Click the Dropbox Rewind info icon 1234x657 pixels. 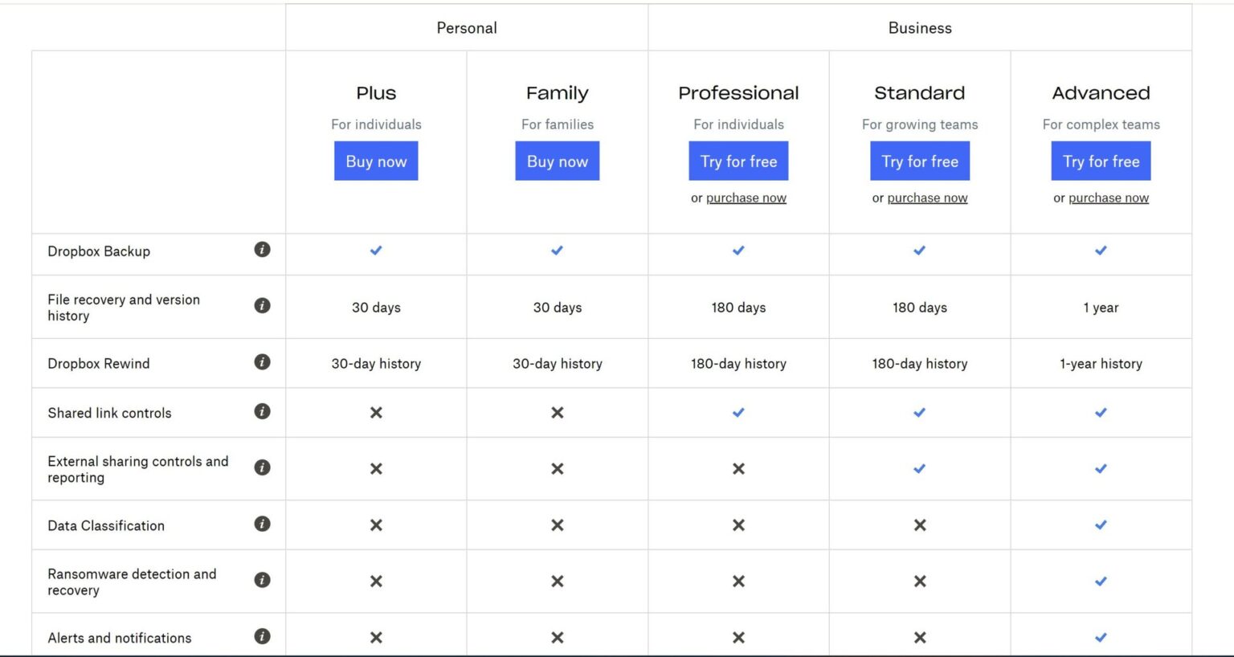point(262,362)
